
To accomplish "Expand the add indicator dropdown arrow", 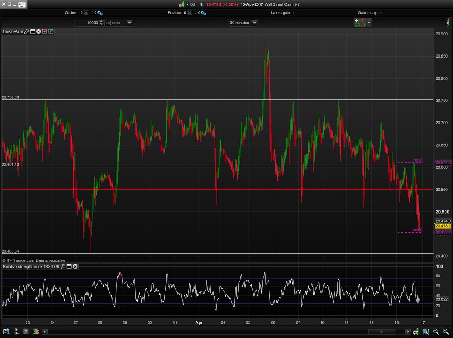I will tap(369, 23).
